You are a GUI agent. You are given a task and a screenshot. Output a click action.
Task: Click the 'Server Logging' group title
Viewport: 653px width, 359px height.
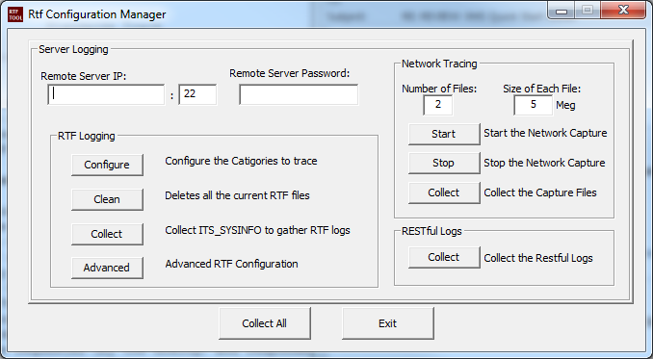click(x=73, y=49)
